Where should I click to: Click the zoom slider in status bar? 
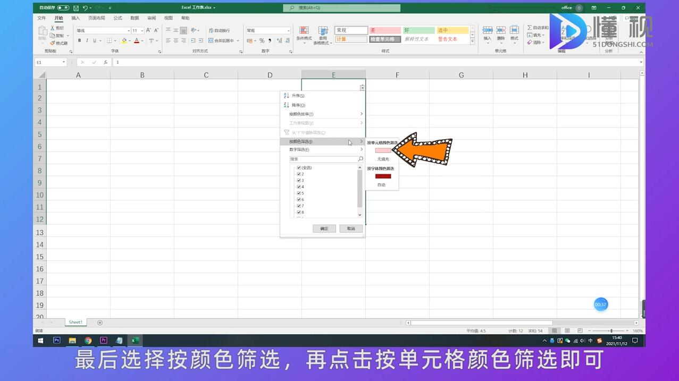611,331
